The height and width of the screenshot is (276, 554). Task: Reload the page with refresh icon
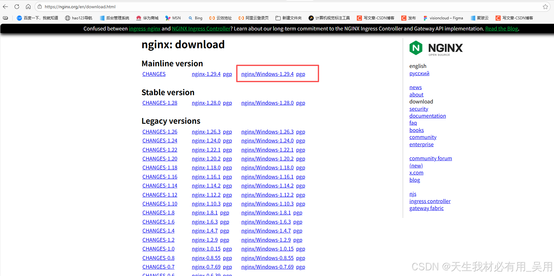[17, 7]
